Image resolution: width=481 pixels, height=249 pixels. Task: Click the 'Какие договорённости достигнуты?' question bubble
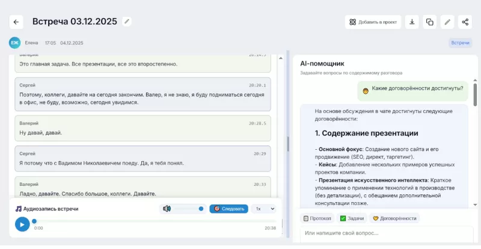coord(413,91)
